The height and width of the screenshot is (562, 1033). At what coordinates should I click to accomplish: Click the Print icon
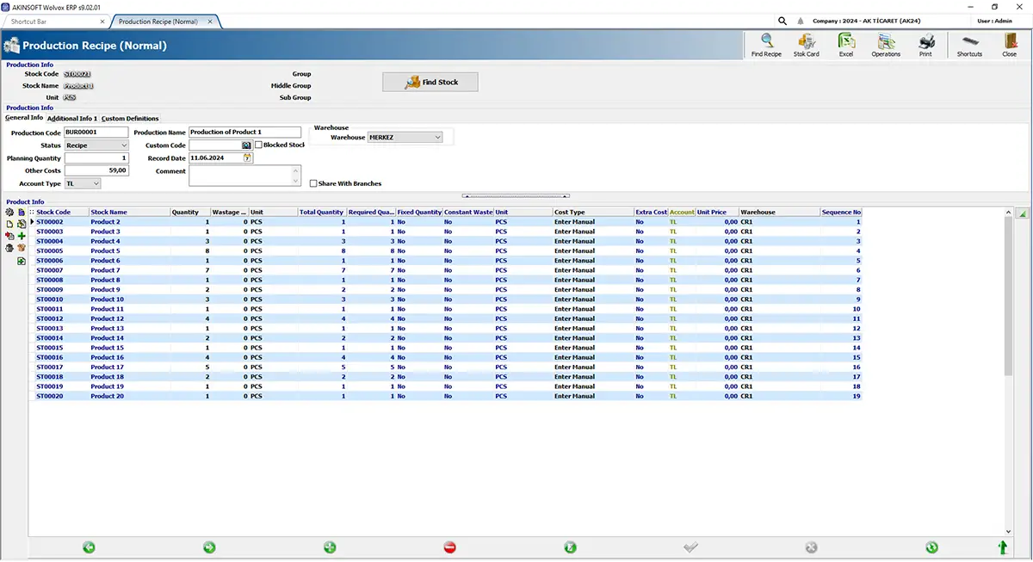tap(925, 45)
